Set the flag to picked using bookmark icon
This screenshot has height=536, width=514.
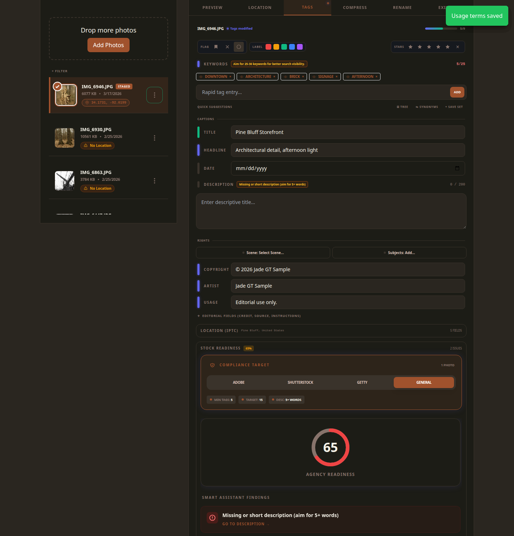point(216,47)
